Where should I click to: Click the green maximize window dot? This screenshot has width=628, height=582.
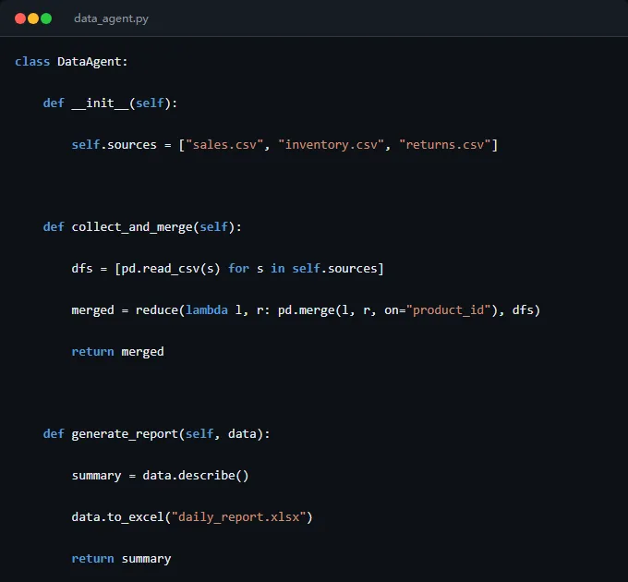(46, 18)
